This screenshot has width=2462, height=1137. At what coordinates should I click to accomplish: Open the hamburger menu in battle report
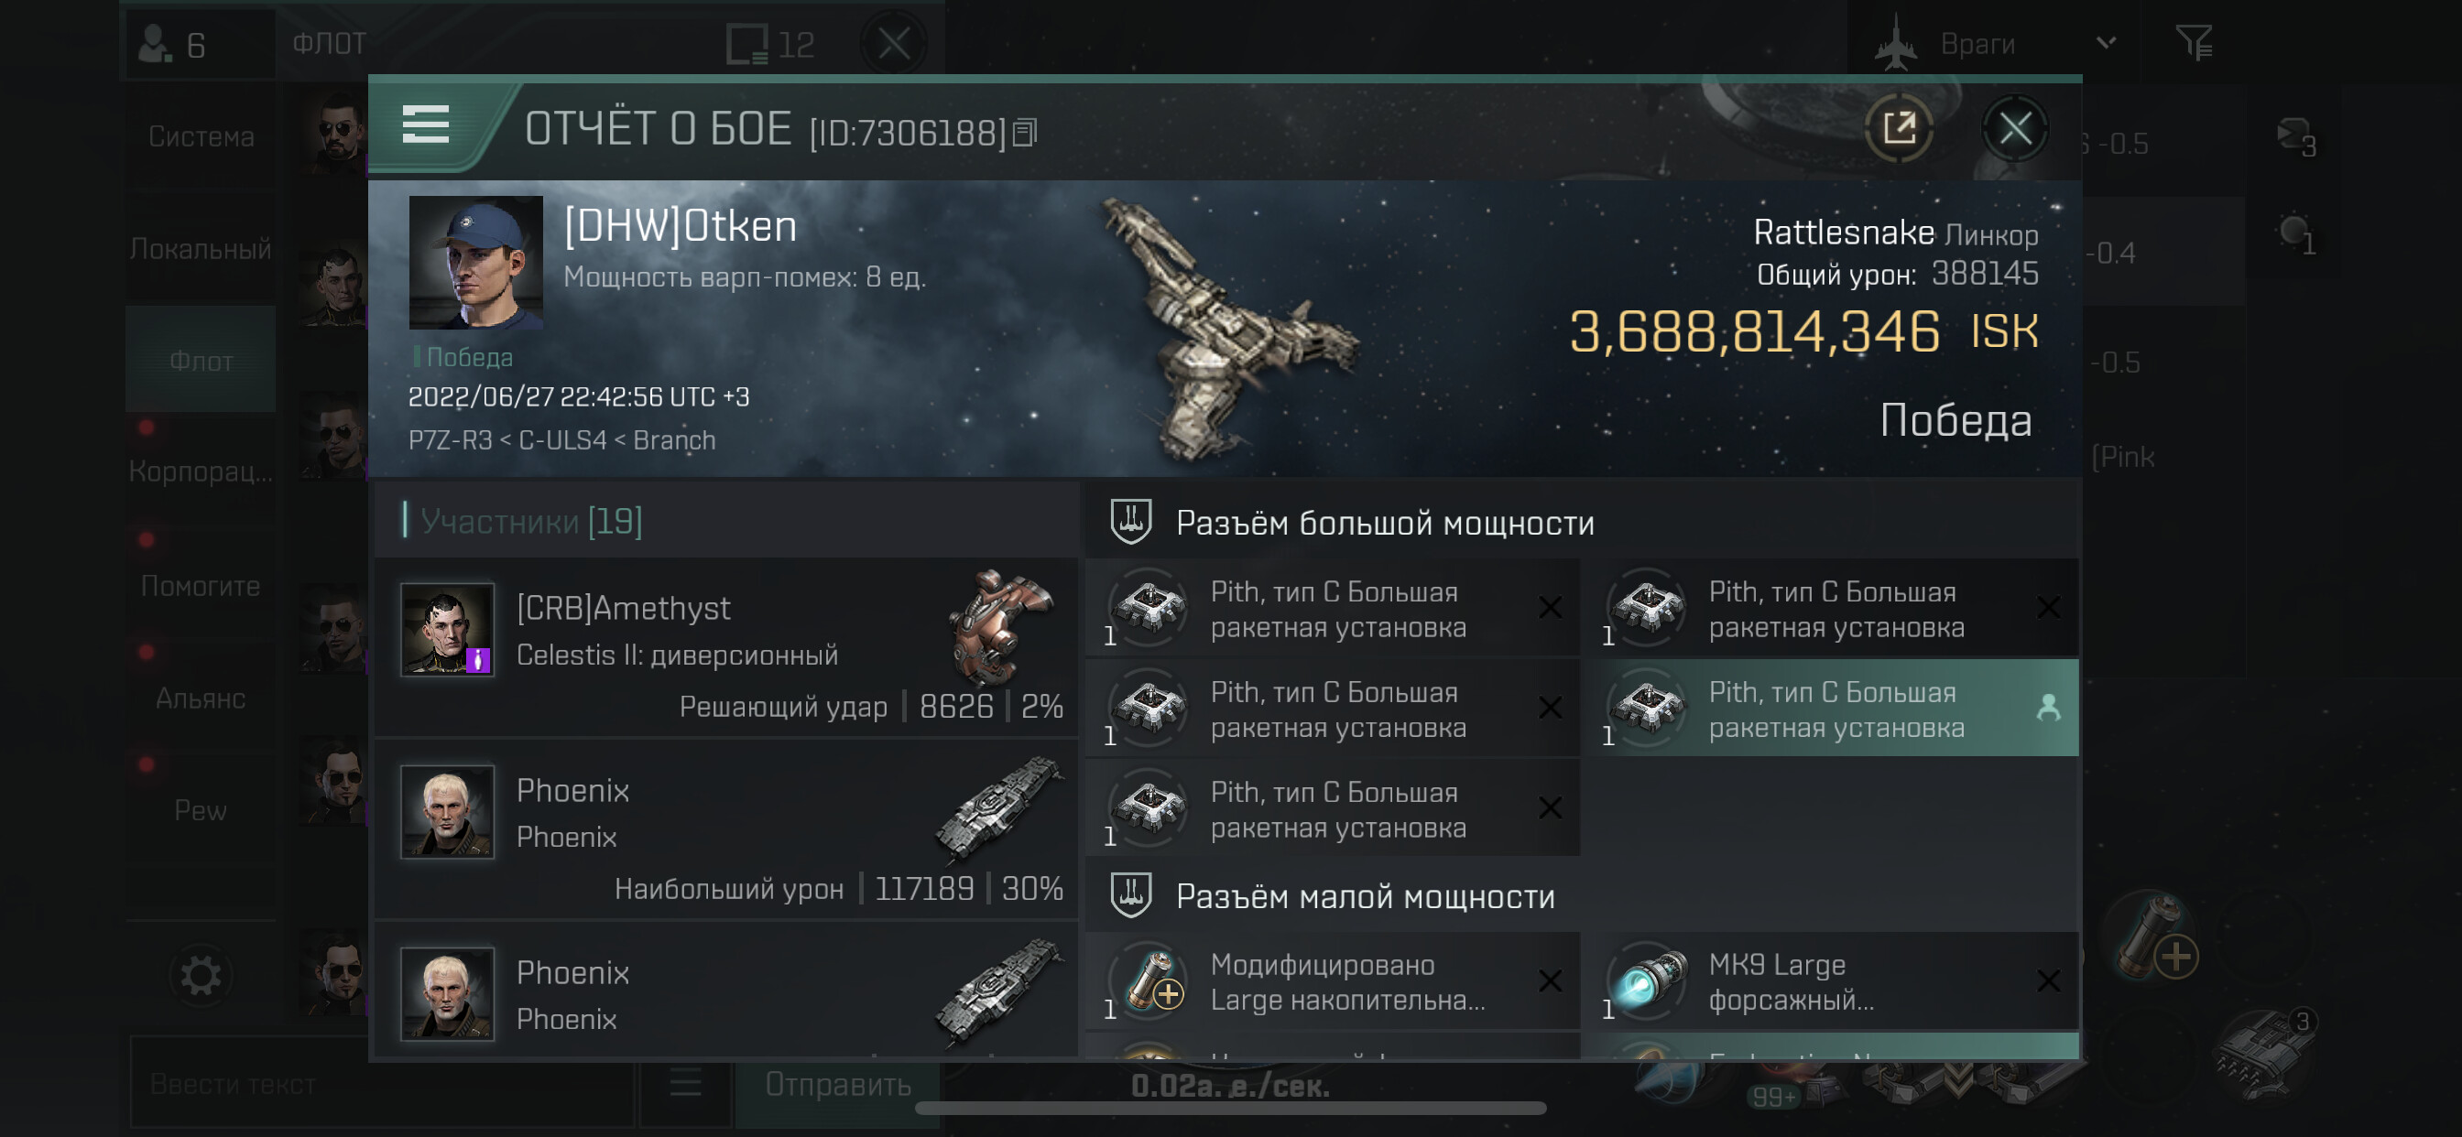425,125
